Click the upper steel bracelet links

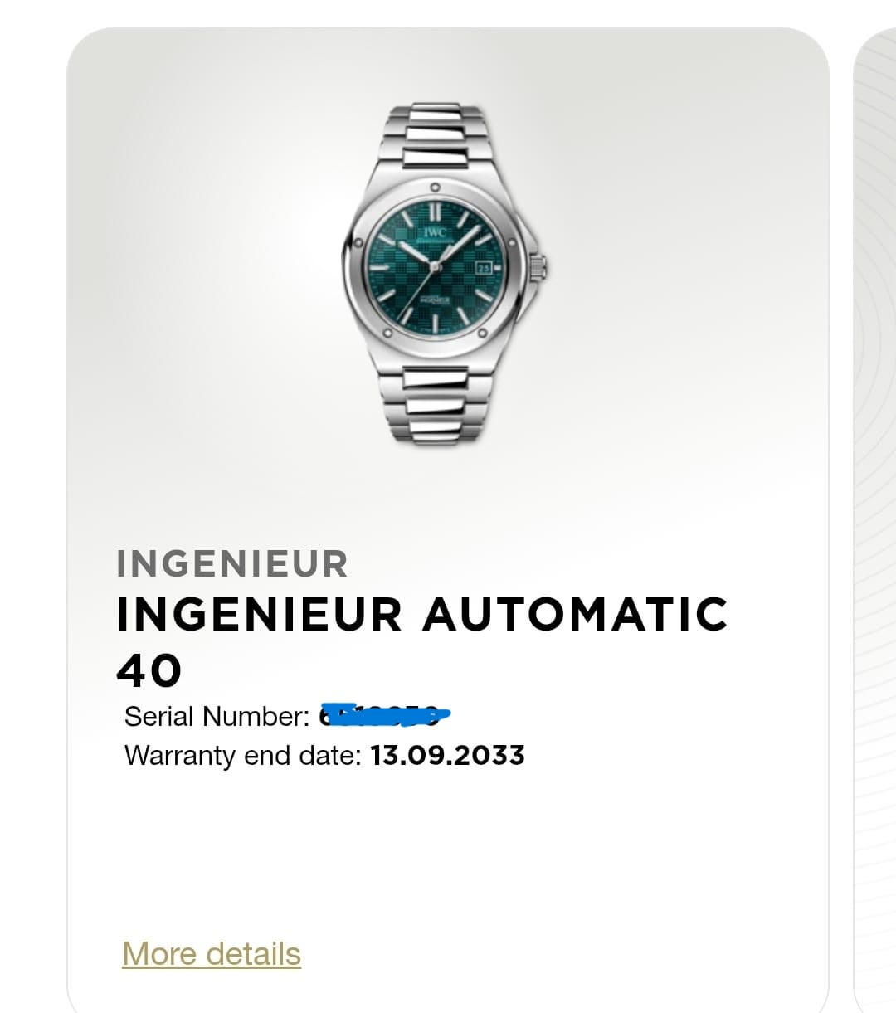point(435,137)
